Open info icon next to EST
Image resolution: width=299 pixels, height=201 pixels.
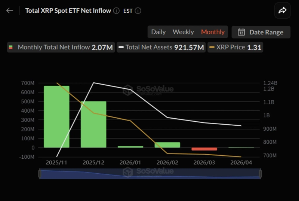[x=138, y=11]
